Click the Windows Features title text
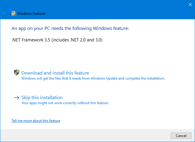The width and height of the screenshot is (195, 142). click(31, 14)
